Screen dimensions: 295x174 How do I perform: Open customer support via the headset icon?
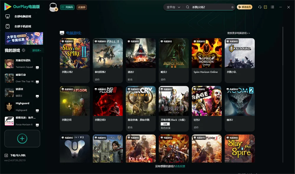point(260,7)
